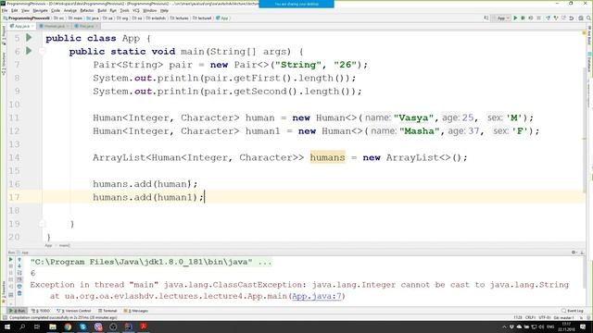Click the Build project hammer icon
The width and height of the screenshot is (593, 333).
(486, 18)
